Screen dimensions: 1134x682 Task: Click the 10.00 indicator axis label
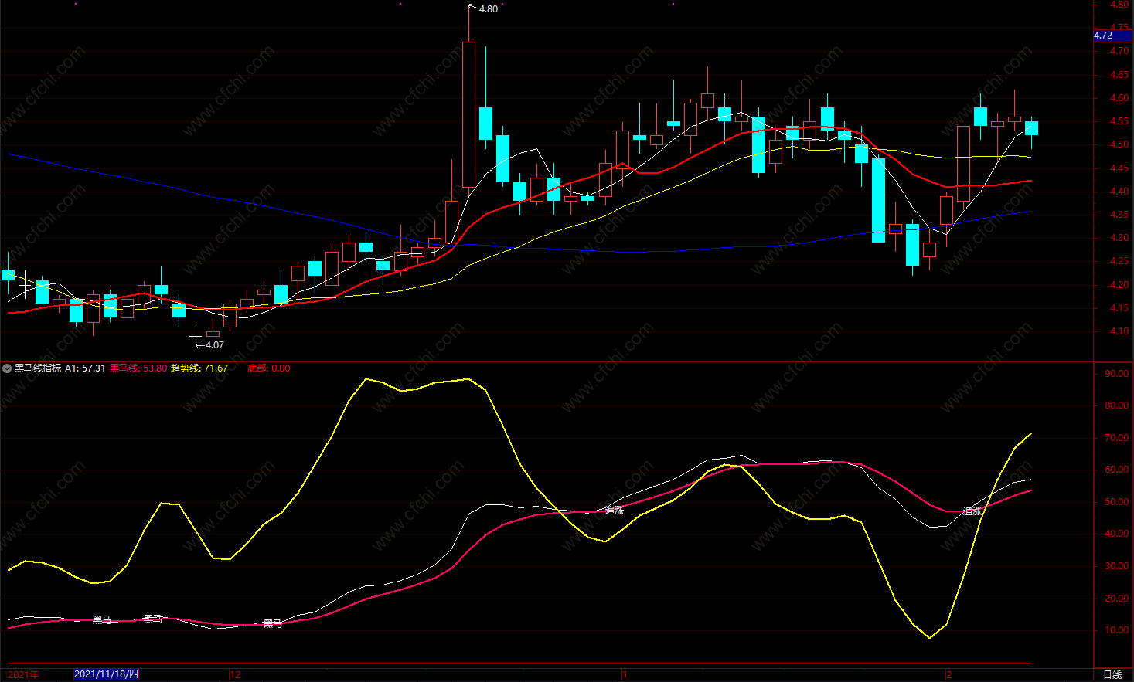pyautogui.click(x=1117, y=630)
